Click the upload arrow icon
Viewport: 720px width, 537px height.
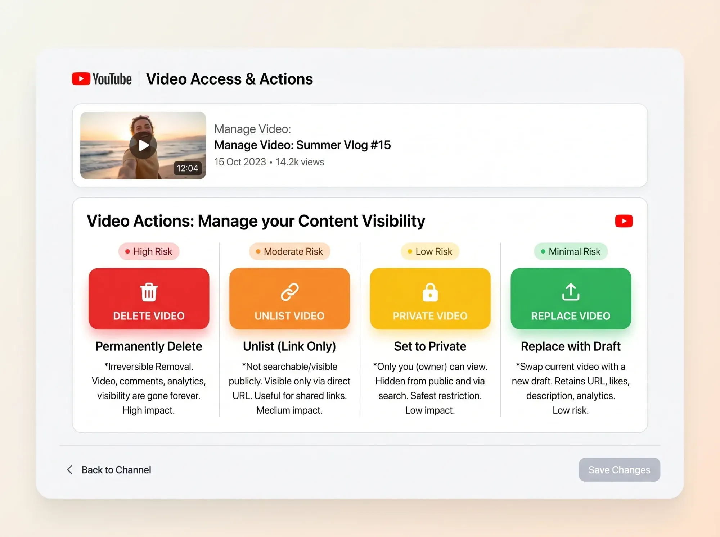pos(571,292)
